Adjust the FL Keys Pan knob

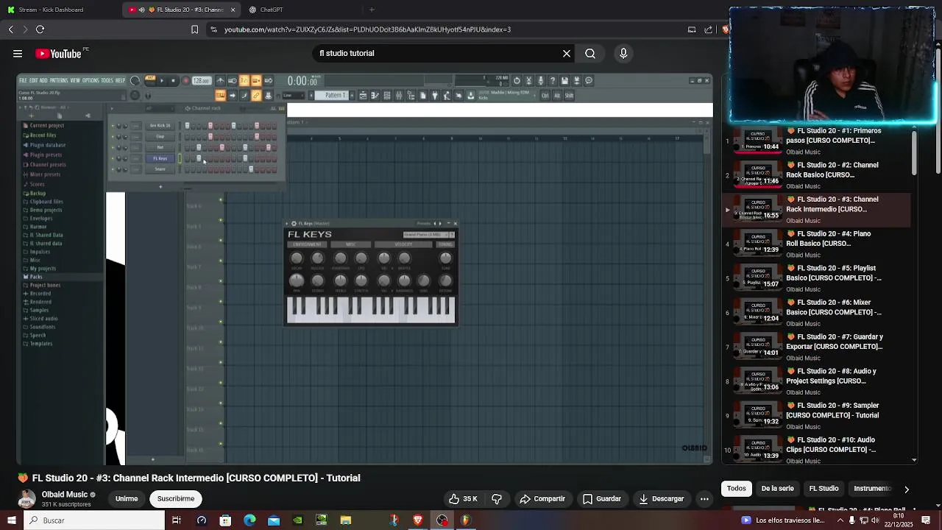click(297, 280)
